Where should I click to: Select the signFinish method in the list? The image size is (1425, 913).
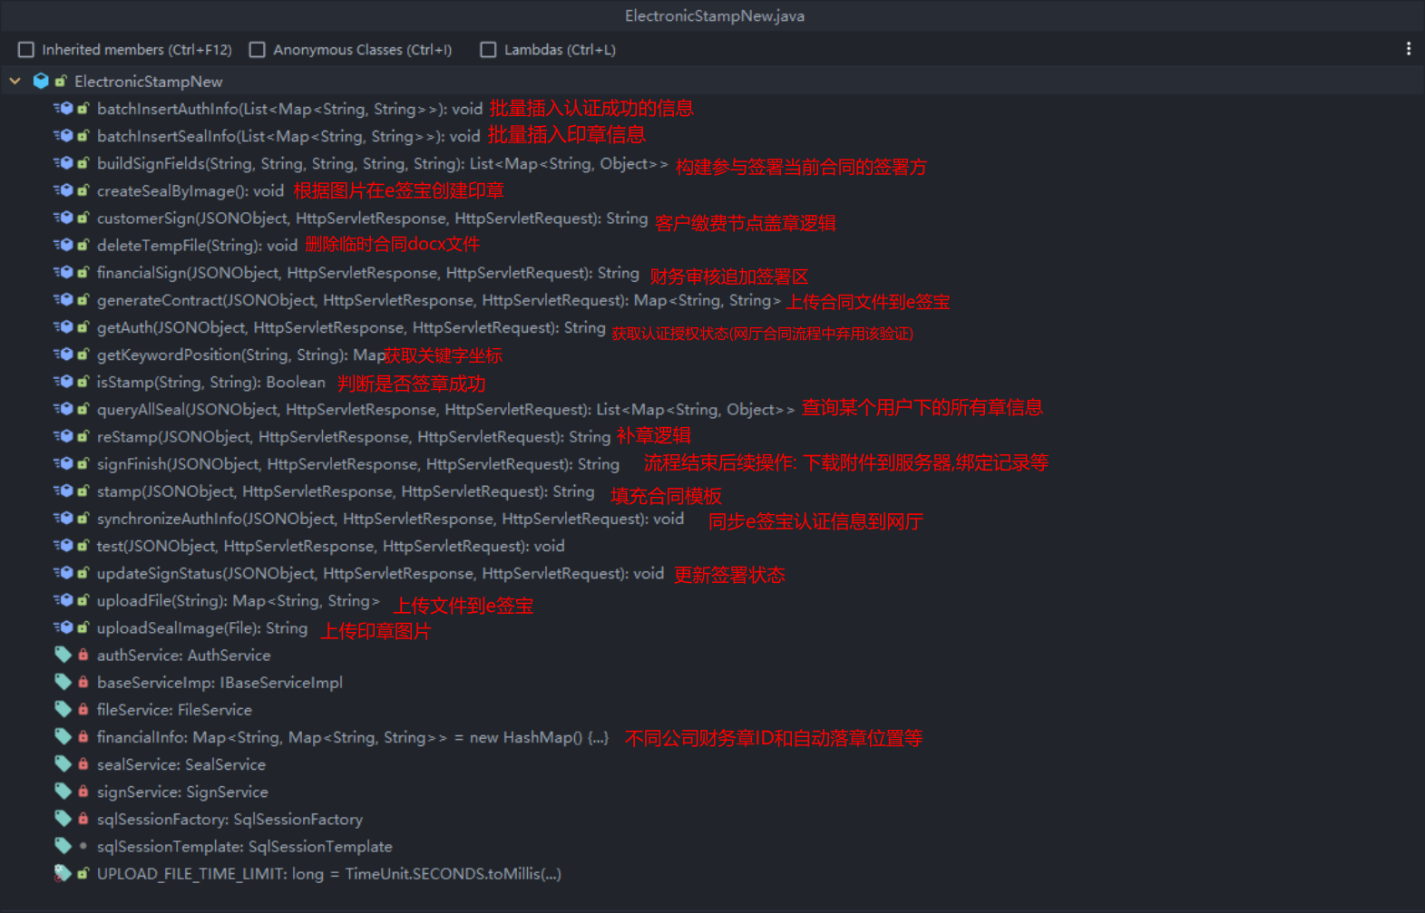tap(357, 464)
